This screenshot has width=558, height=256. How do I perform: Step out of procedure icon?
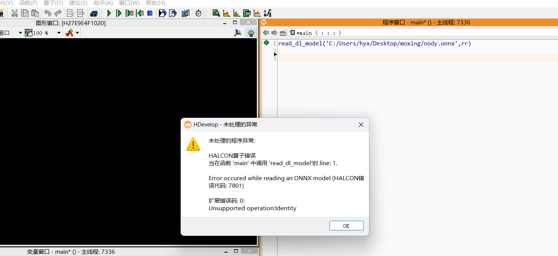click(140, 13)
